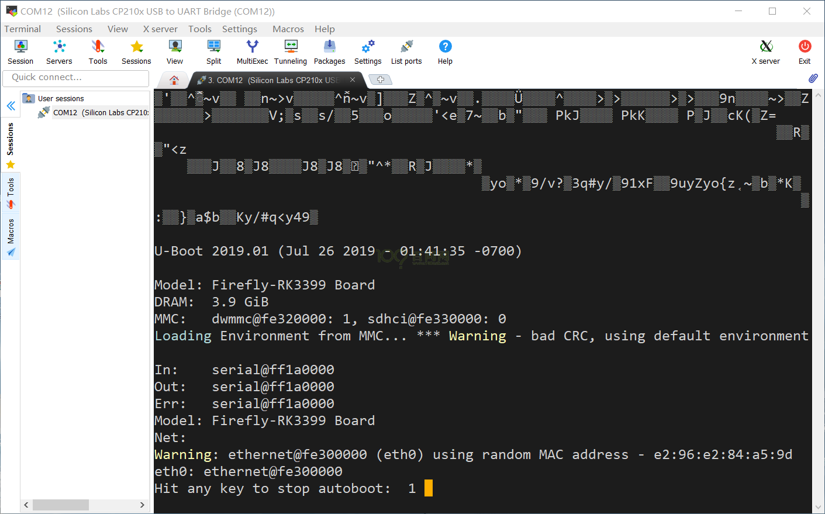Viewport: 825px width, 514px height.
Task: Click the 'DRAM: 3.9 GiB' line
Action: 212,302
